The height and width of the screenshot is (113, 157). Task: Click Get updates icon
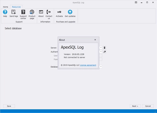pyautogui.click(x=70, y=13)
